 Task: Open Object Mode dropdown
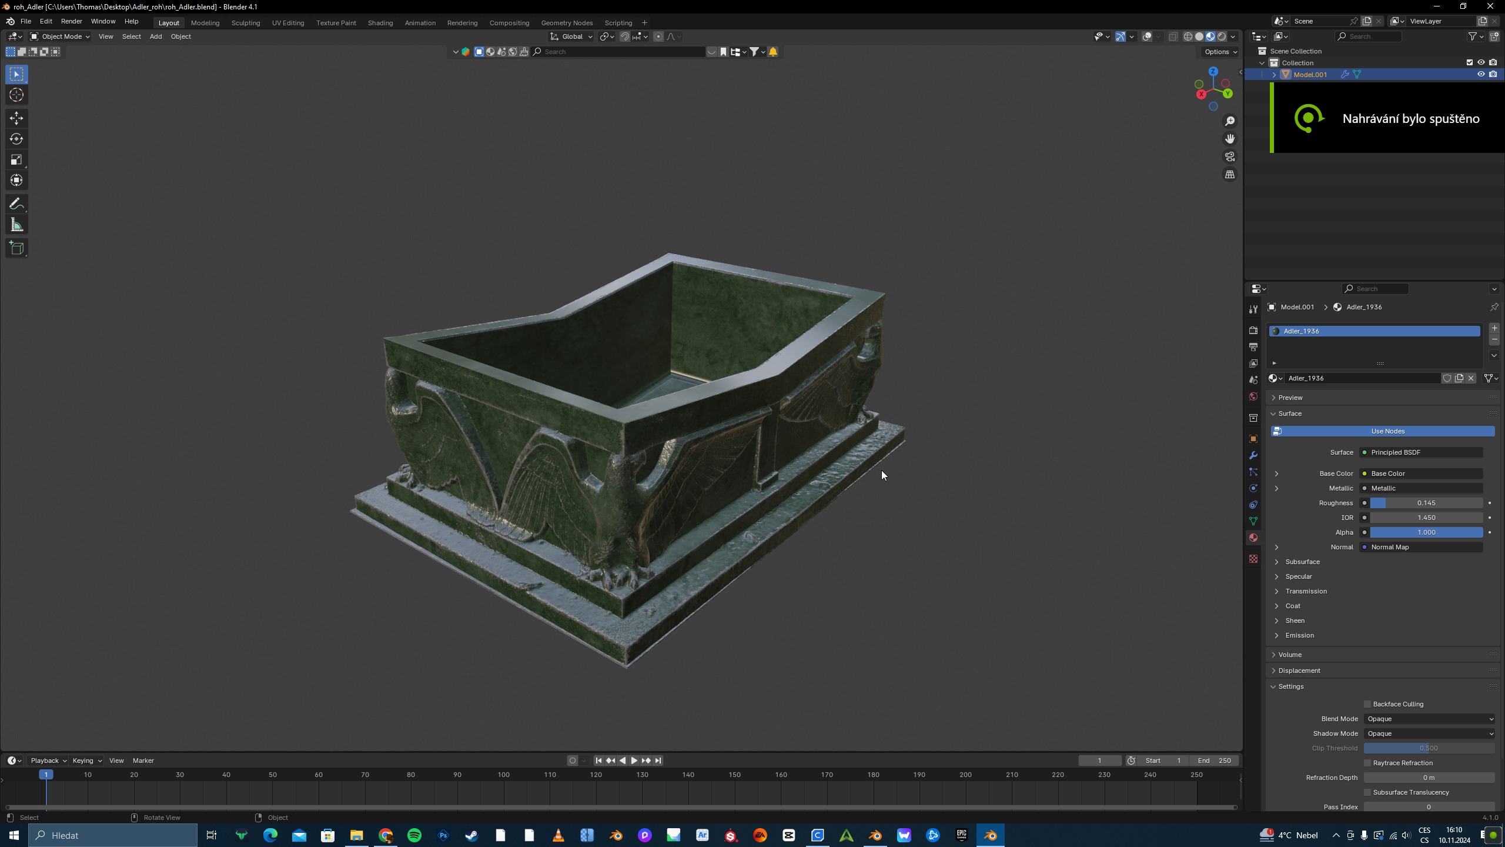pyautogui.click(x=60, y=36)
